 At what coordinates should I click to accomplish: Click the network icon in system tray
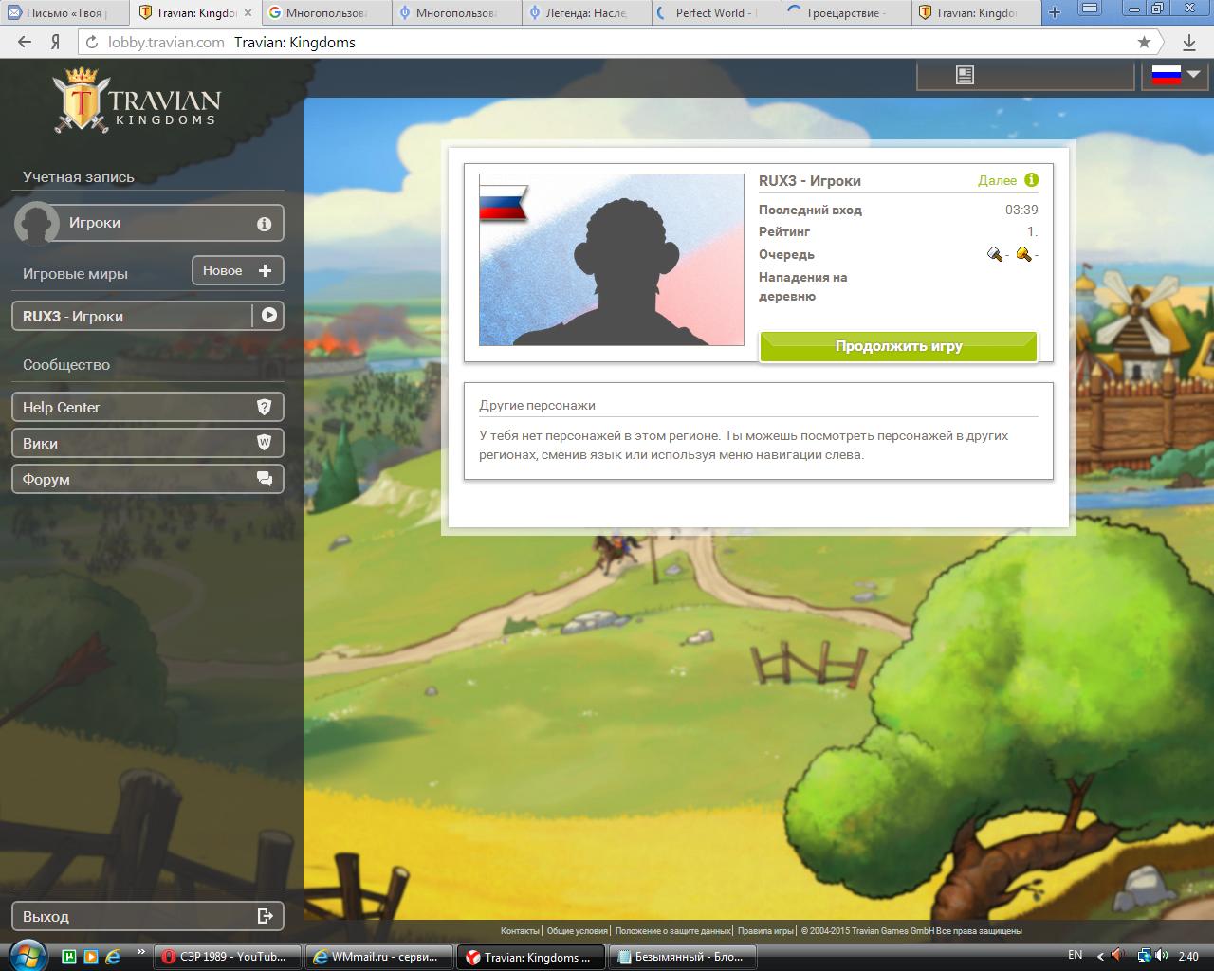tap(1145, 956)
